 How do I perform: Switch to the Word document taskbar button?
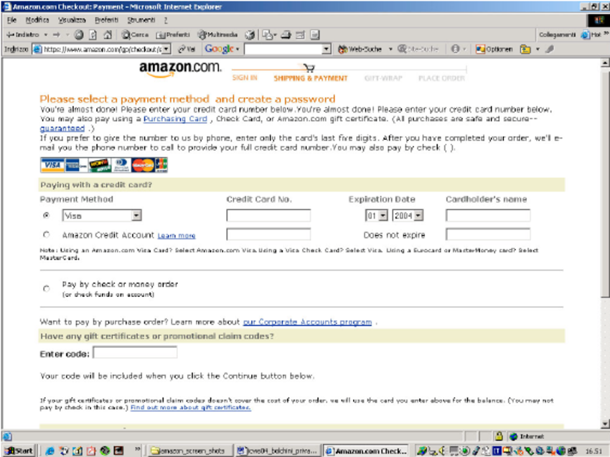click(x=278, y=451)
